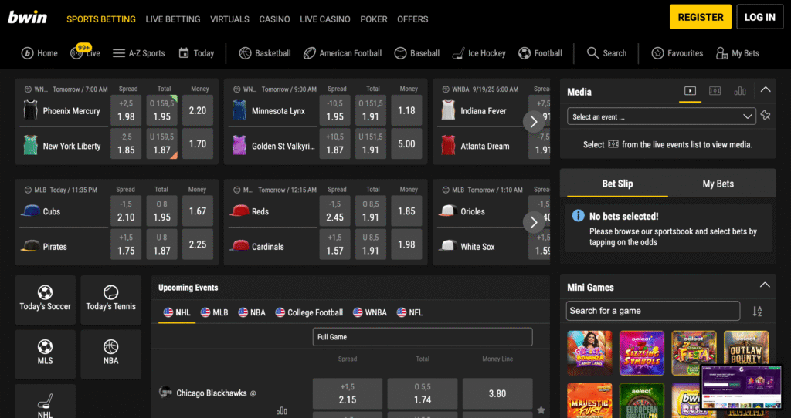
Task: Bet Phoenix Mercury money line 2.20
Action: coord(197,110)
